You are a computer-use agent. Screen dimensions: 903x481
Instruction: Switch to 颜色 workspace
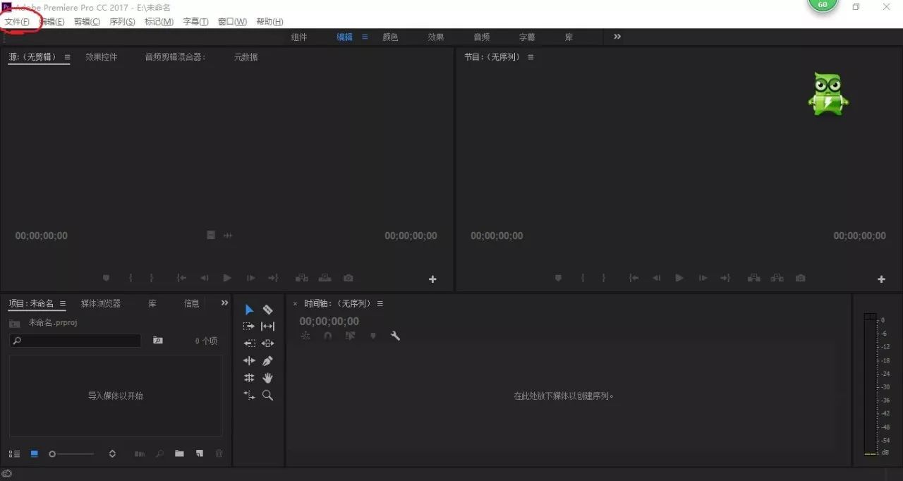(390, 37)
